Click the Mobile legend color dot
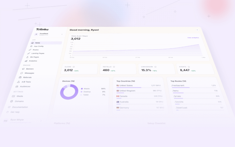235x147 pixels. tap(82, 89)
